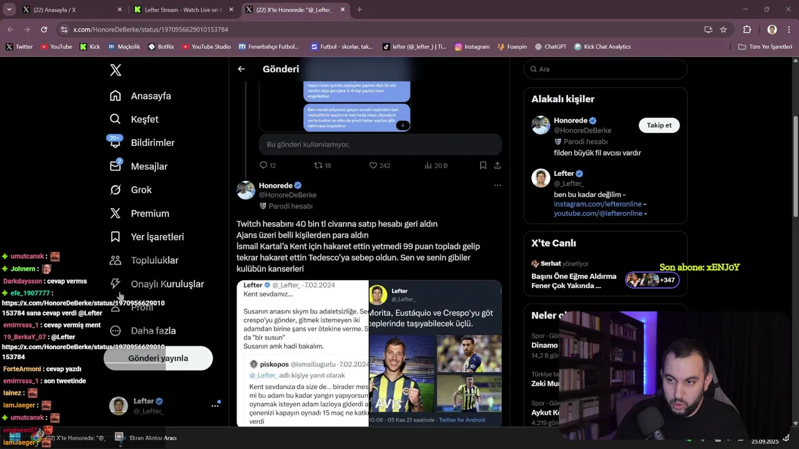Open Keşfet explore search
Screen dimensions: 799x449
coord(134,119)
